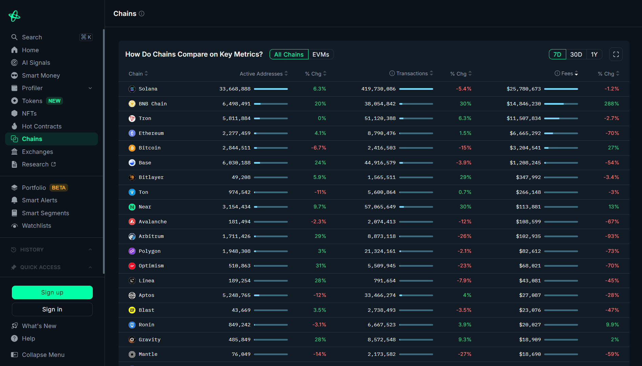
Task: Click the Nansen logo icon
Action: [14, 16]
